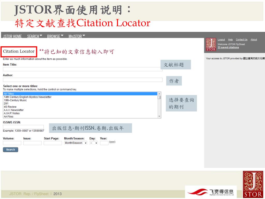
Task: Click the ISSN/E-ISSN input field
Action: point(23,127)
